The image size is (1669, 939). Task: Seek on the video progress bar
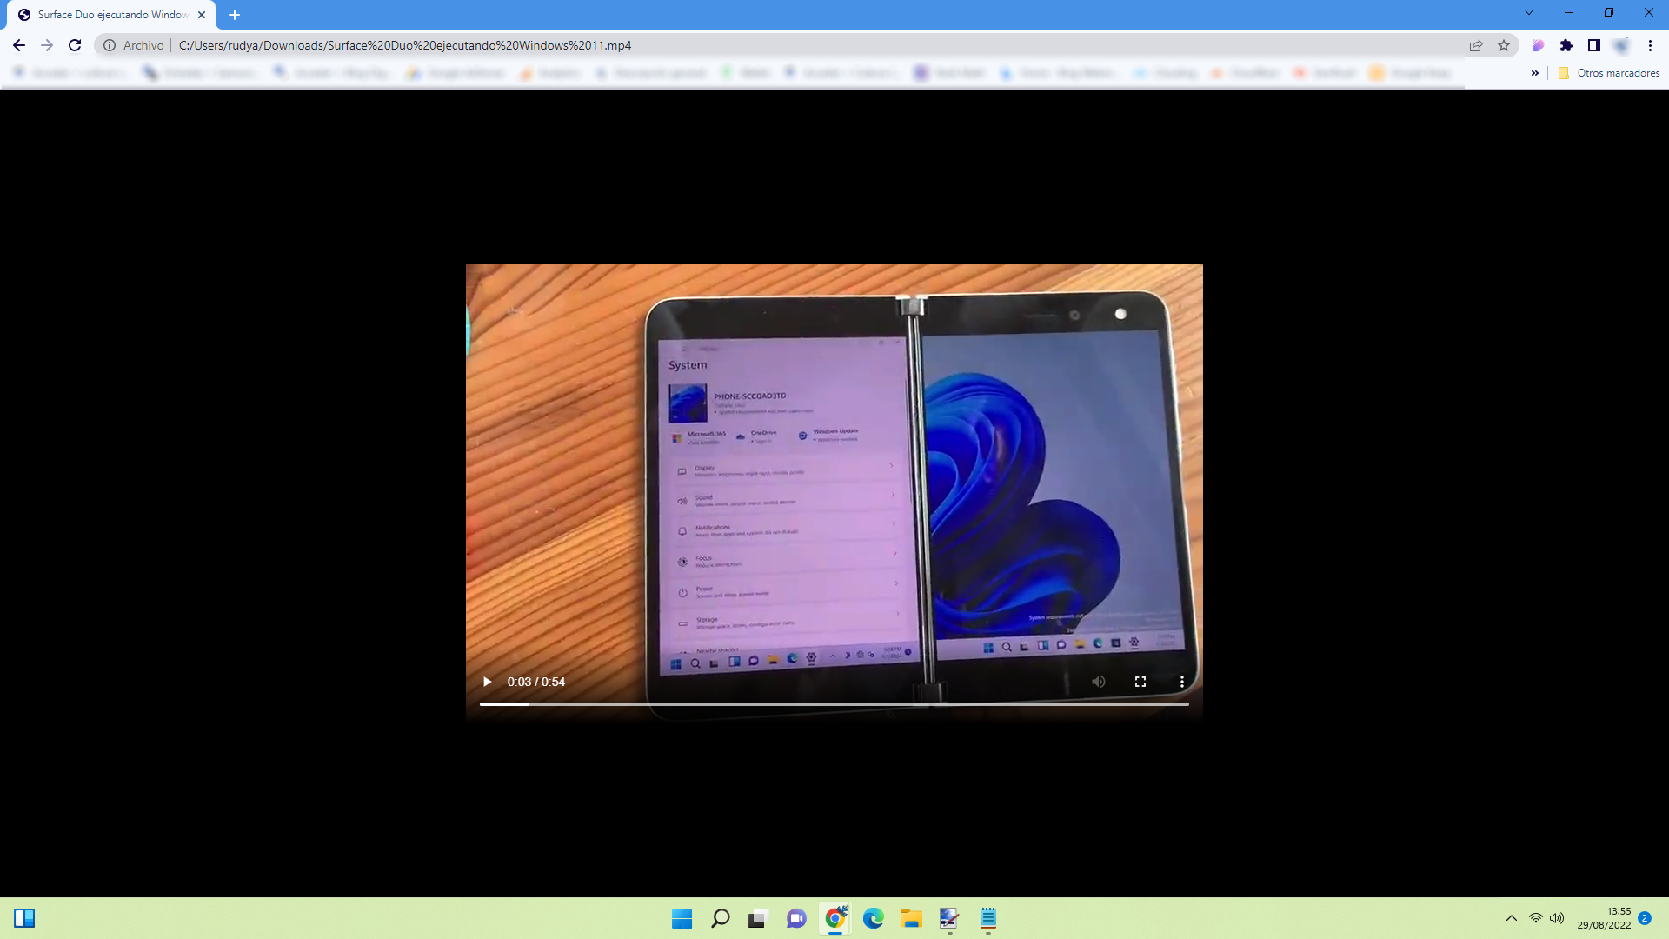coord(834,704)
